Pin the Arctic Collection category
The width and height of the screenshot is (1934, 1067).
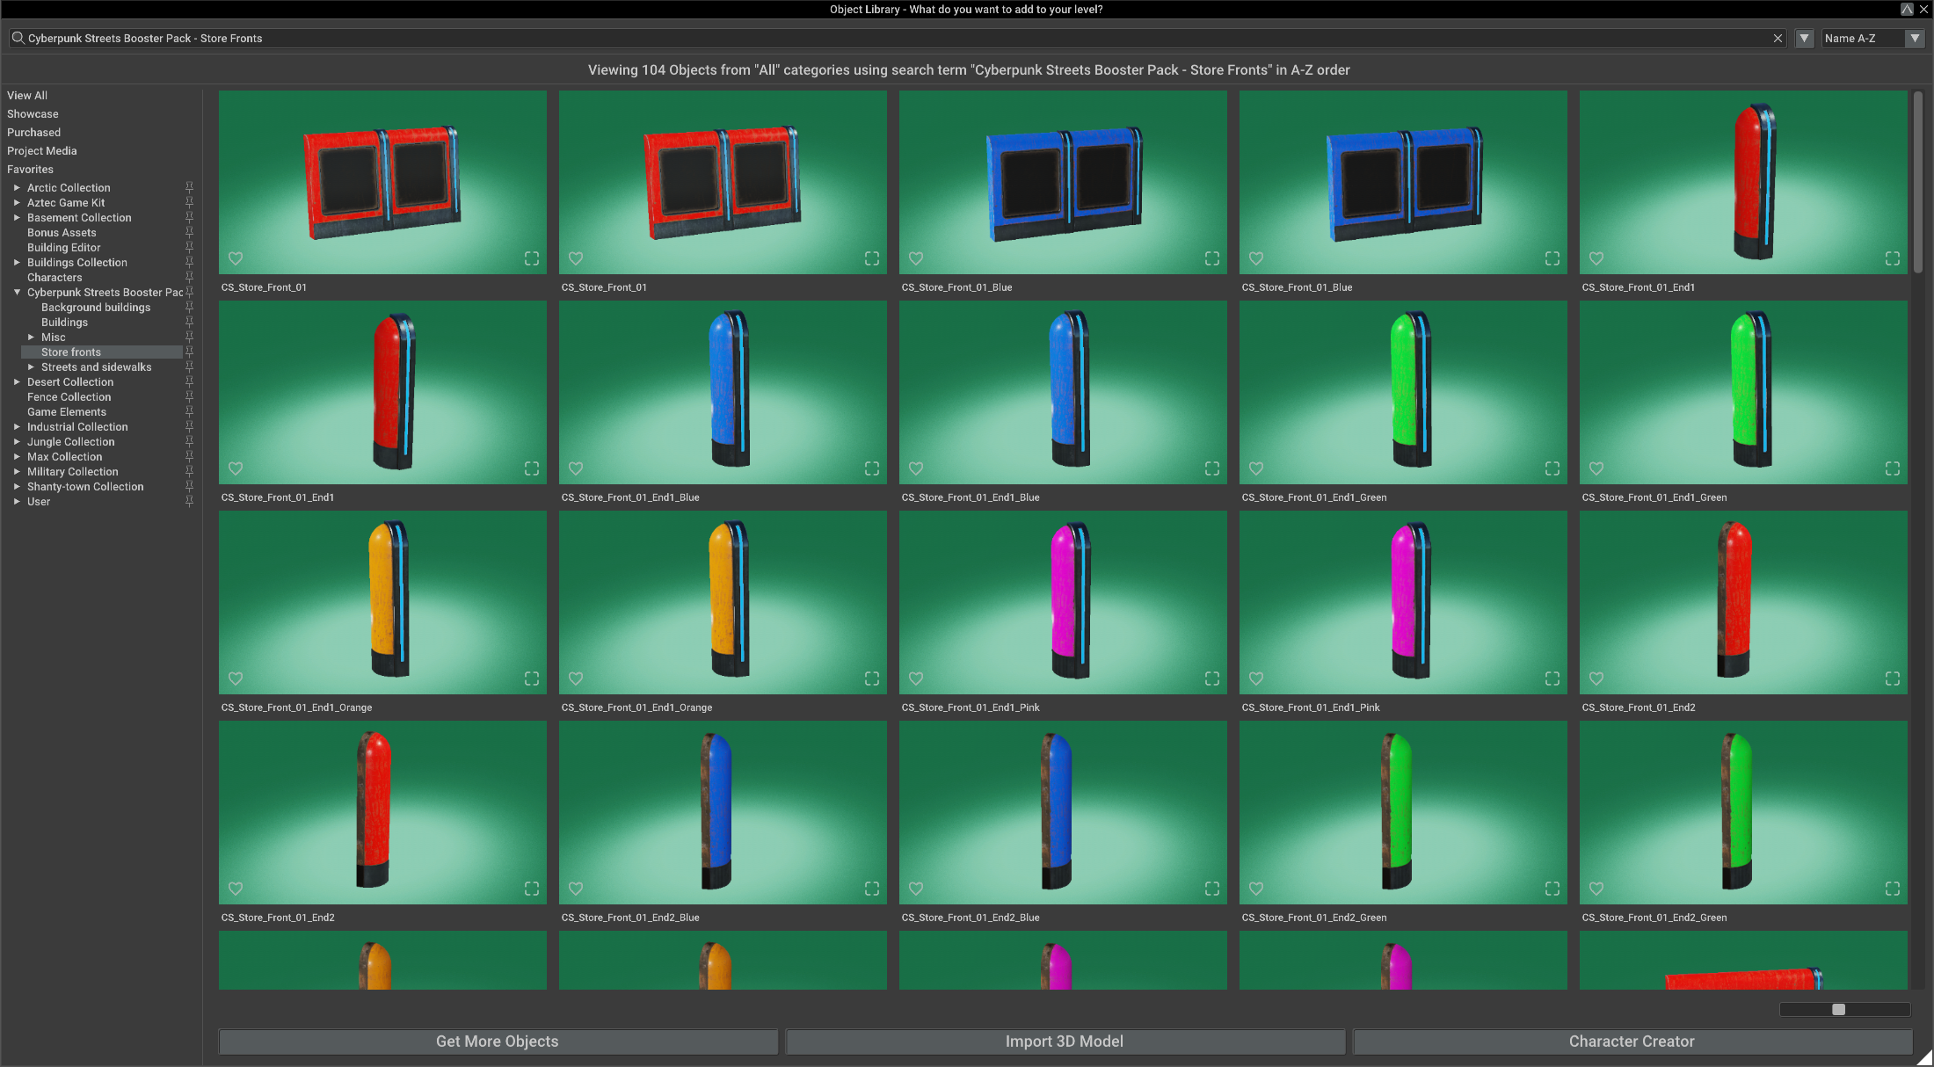point(189,186)
